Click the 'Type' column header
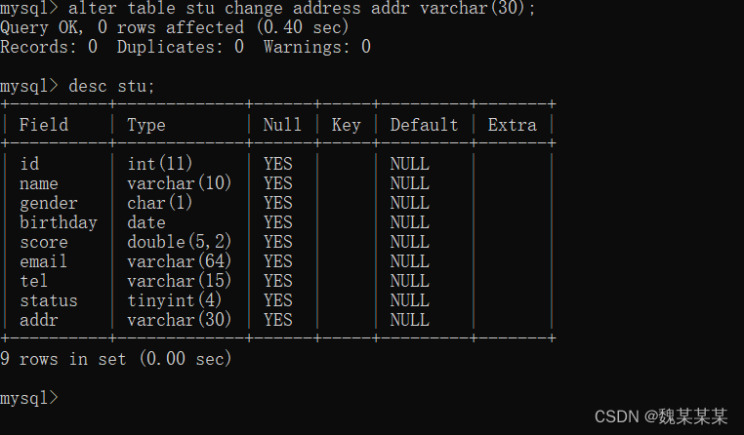The image size is (744, 435). 146,125
